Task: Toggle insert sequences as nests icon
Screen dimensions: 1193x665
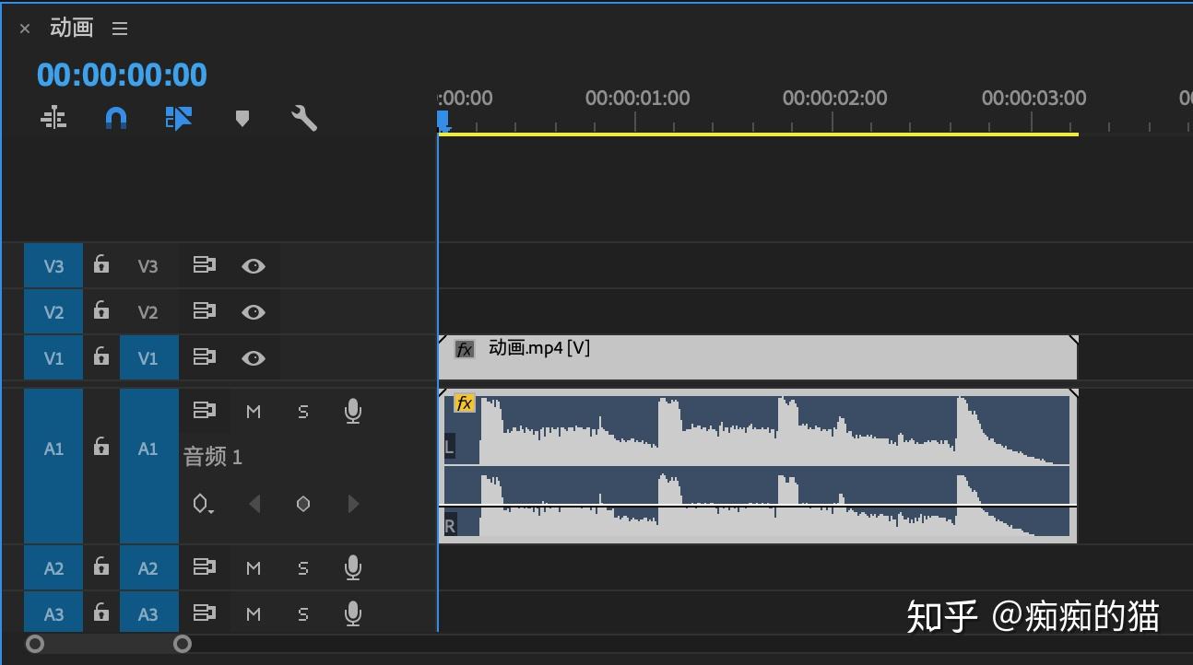Action: click(x=53, y=118)
